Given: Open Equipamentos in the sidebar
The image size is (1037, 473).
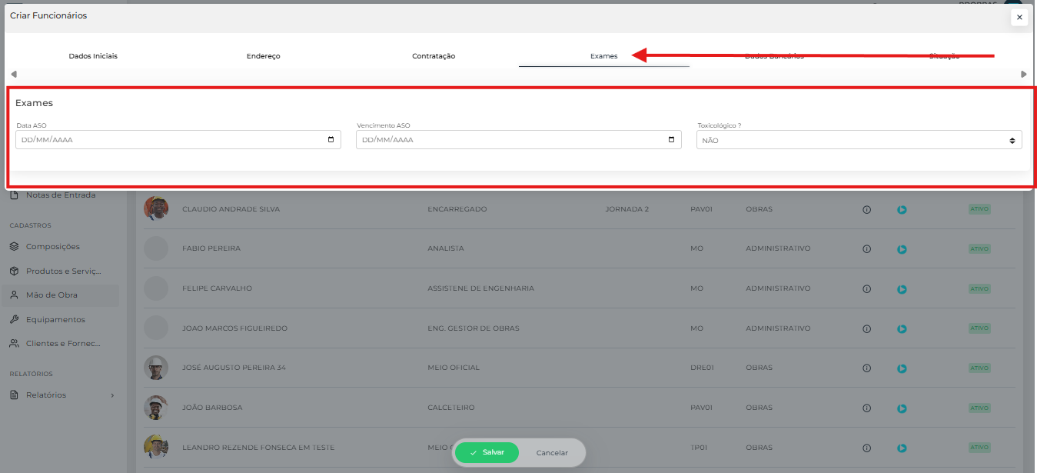Looking at the screenshot, I should [x=55, y=320].
